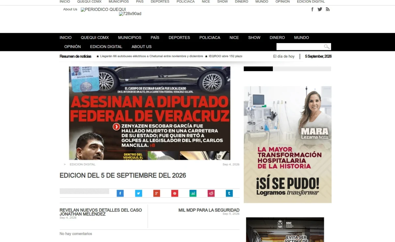Open the previous article about Jonathan Meléndez
The image size is (395, 242).
coord(101,212)
